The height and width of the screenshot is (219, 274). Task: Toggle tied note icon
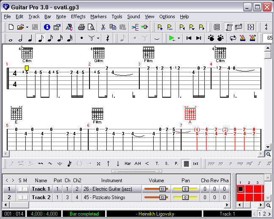157,38
